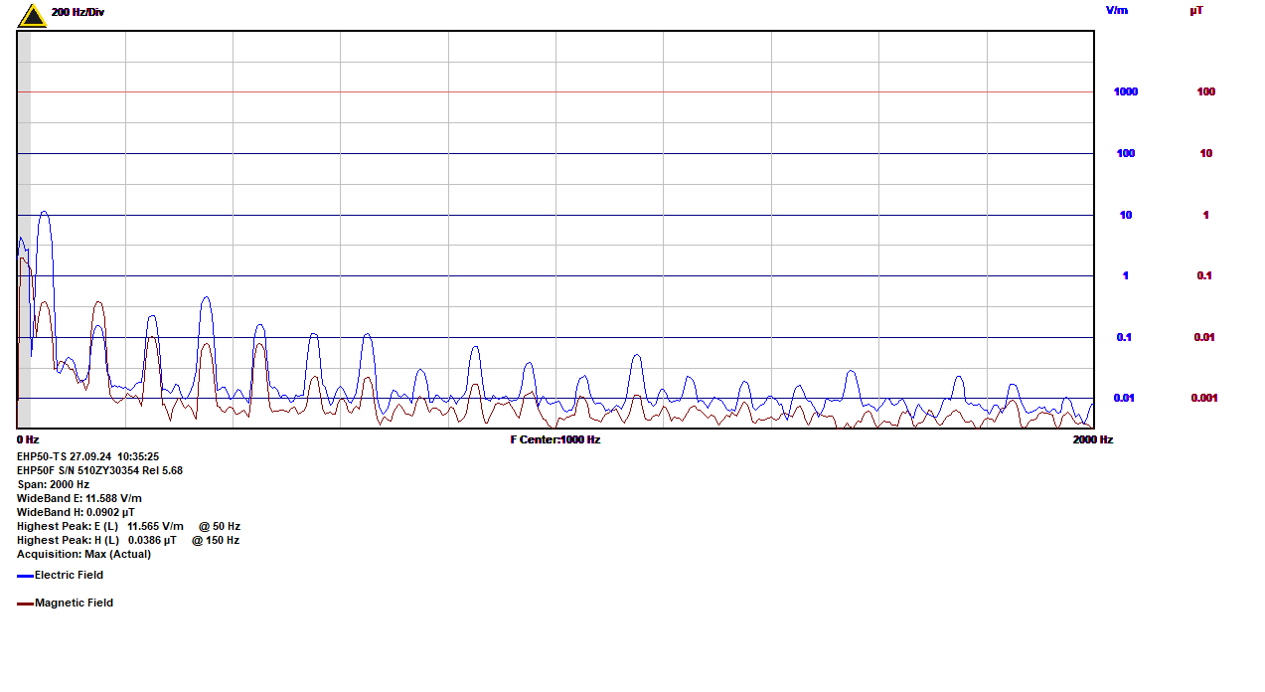
Task: Click the "Span: 2000 Hz" line
Action: coord(53,484)
